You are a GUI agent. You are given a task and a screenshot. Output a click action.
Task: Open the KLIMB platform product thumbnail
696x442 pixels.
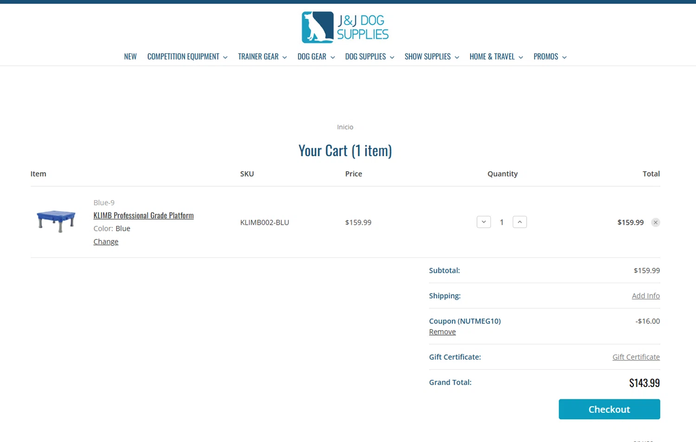point(56,221)
